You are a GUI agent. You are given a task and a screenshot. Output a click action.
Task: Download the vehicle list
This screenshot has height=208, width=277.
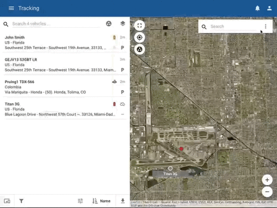point(122,201)
